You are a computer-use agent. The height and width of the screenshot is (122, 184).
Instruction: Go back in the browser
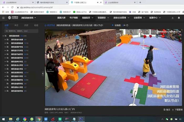click(3, 7)
